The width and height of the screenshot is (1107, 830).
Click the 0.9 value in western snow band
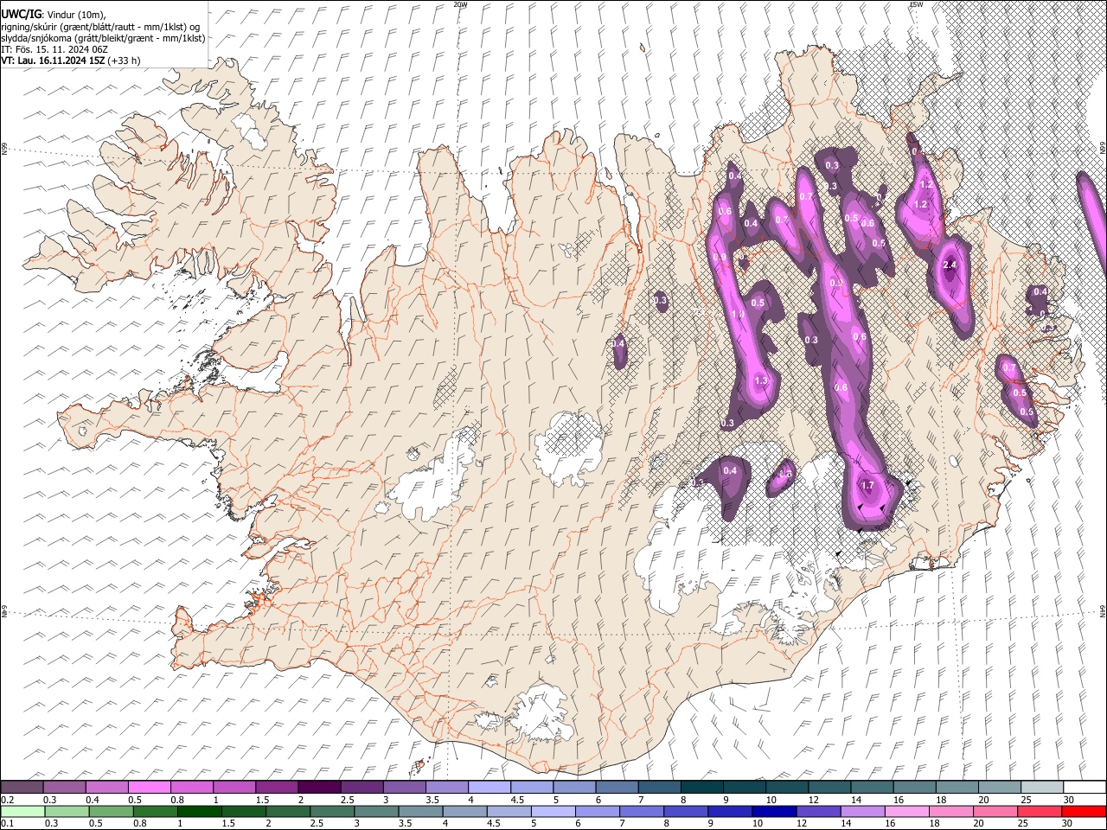[x=720, y=258]
